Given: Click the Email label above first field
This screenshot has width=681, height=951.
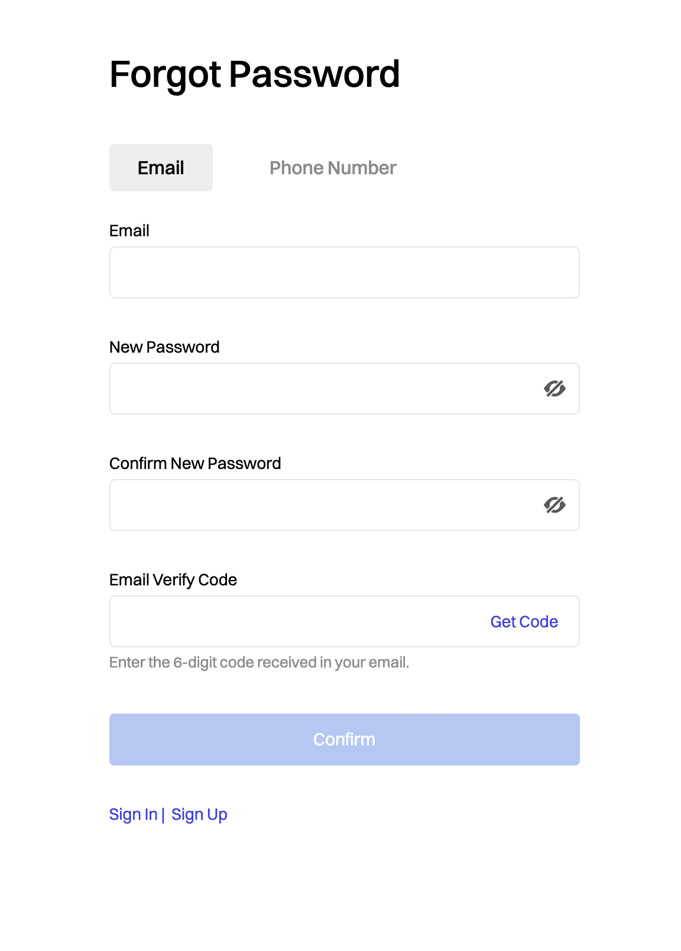Looking at the screenshot, I should [x=129, y=230].
